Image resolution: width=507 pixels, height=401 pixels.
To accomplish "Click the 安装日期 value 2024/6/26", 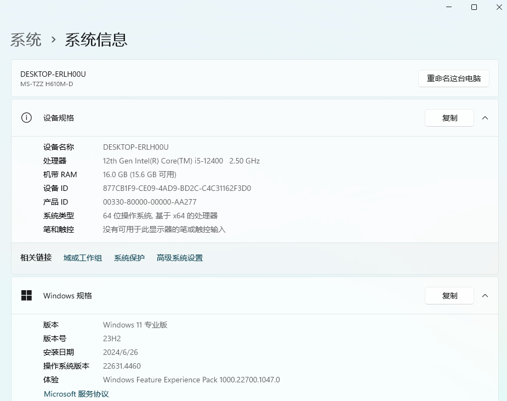I will coord(120,353).
